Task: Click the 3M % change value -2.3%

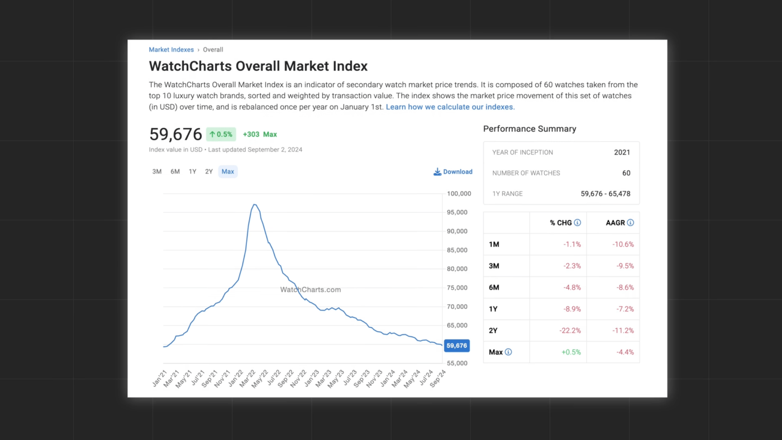Action: click(x=572, y=266)
